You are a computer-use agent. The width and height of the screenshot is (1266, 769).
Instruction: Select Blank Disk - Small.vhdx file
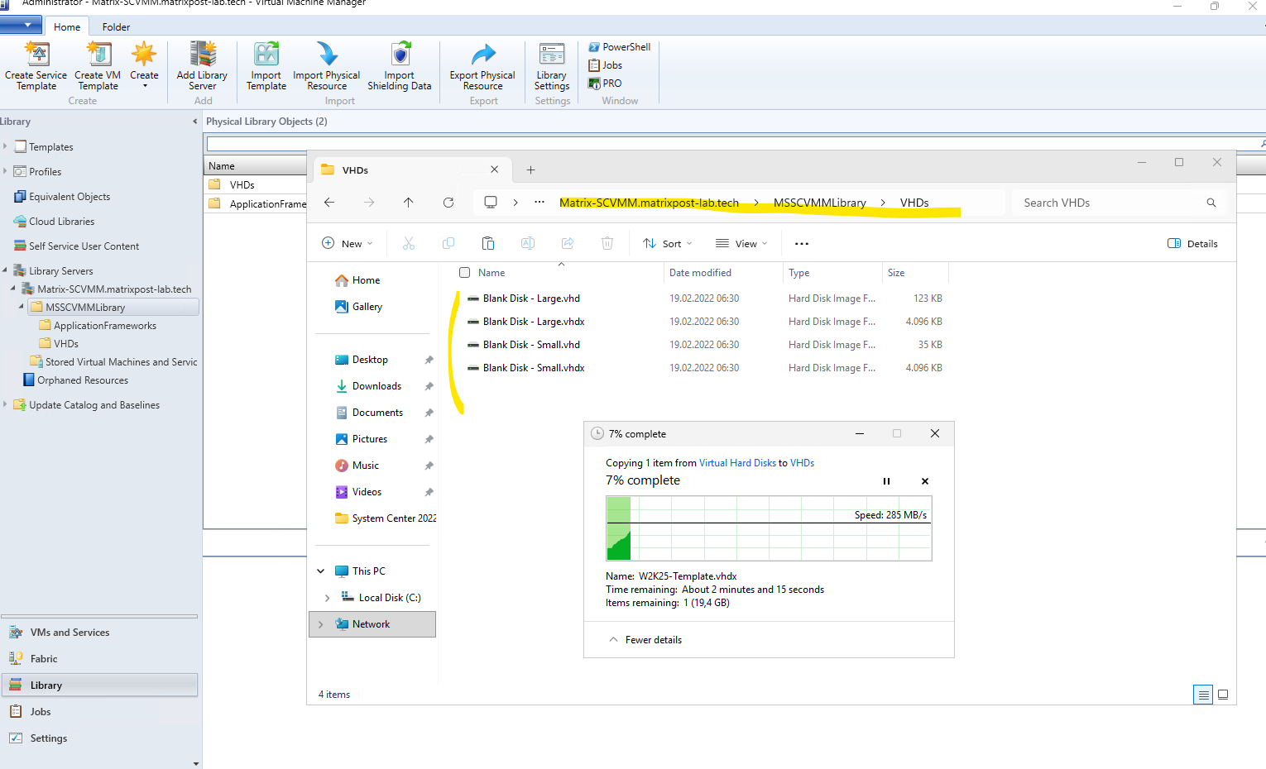click(x=534, y=368)
